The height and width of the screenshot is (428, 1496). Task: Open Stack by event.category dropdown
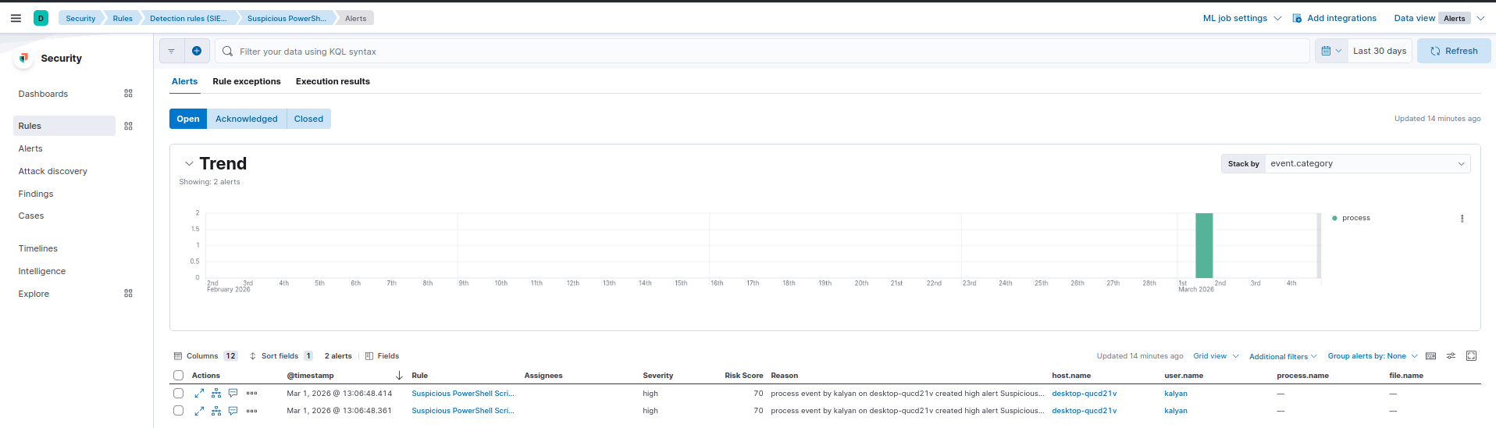click(1367, 164)
